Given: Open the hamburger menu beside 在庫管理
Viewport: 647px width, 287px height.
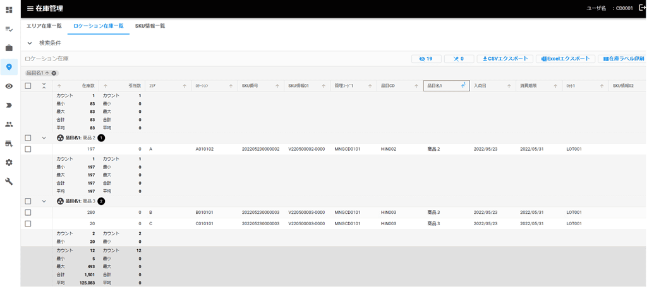Looking at the screenshot, I should [30, 8].
